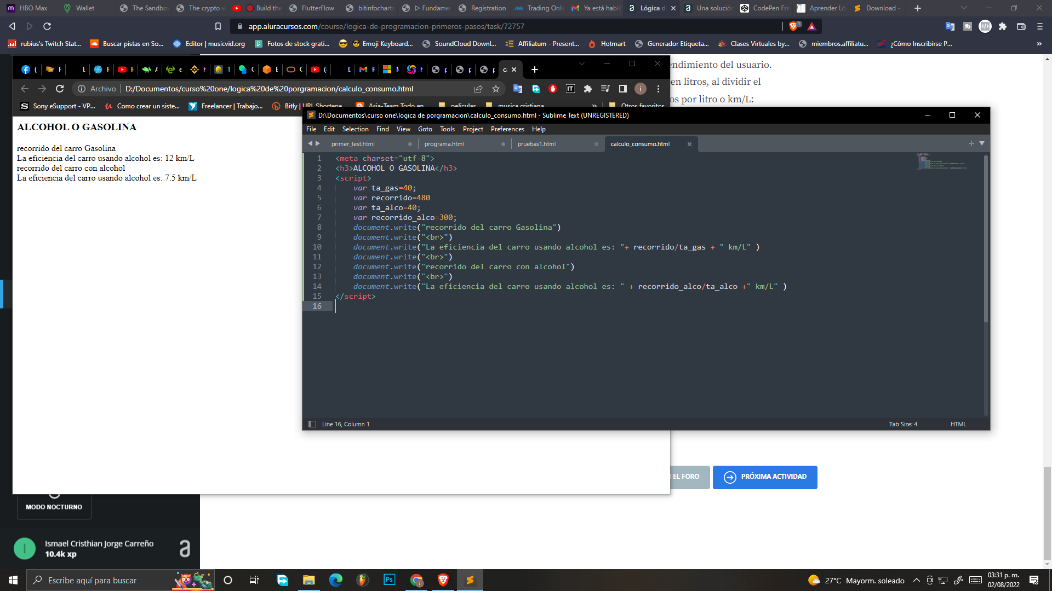Image resolution: width=1052 pixels, height=591 pixels.
Task: Share the page from Chrome address bar
Action: click(x=478, y=89)
